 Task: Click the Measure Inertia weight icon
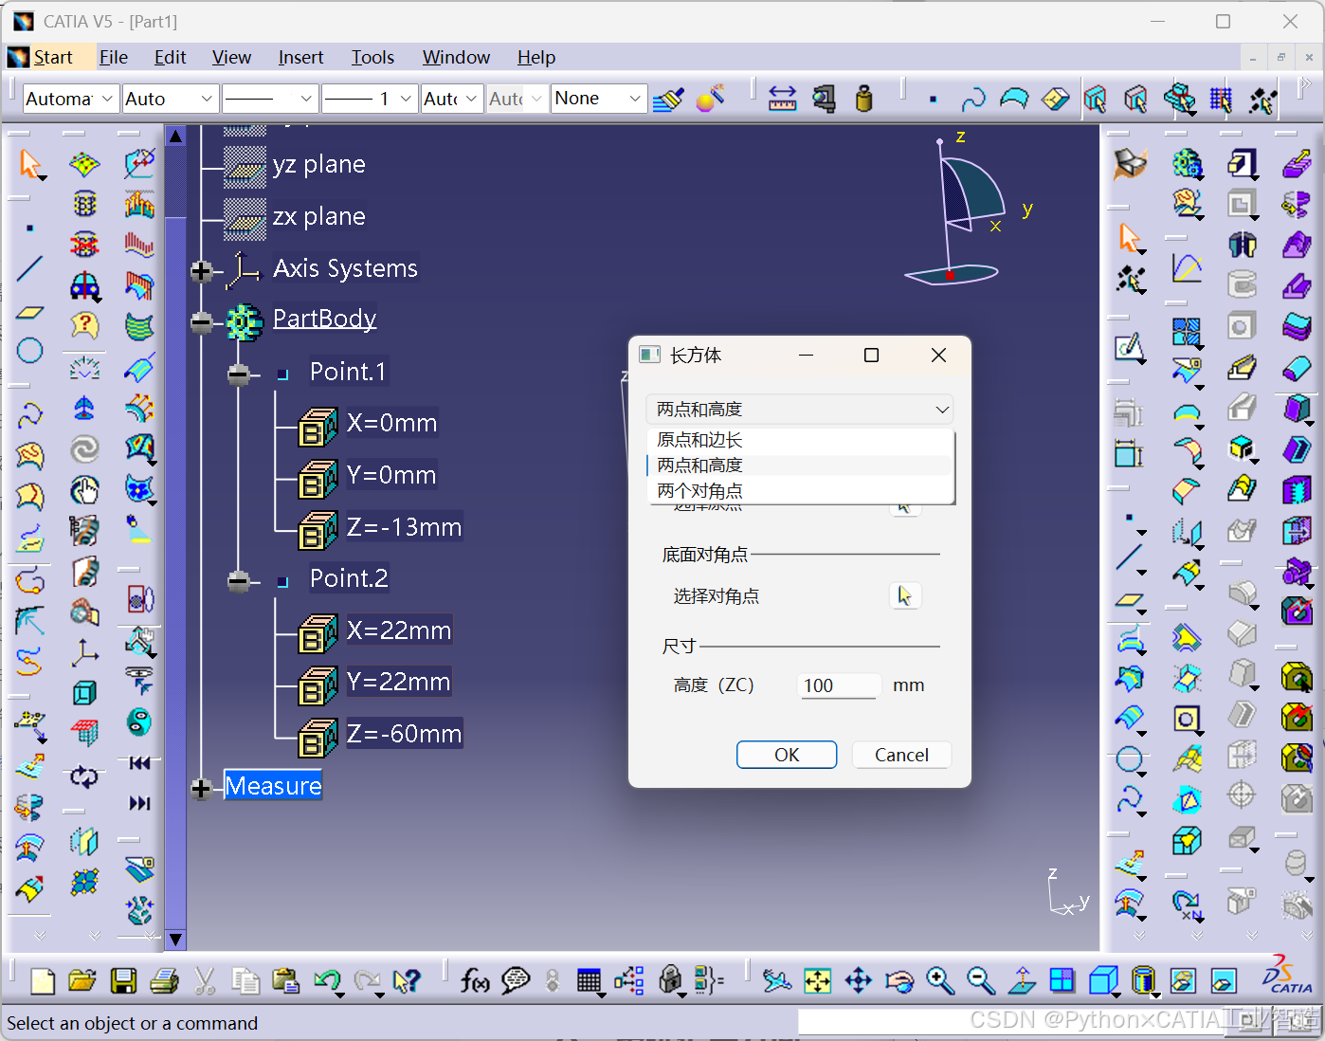[863, 99]
